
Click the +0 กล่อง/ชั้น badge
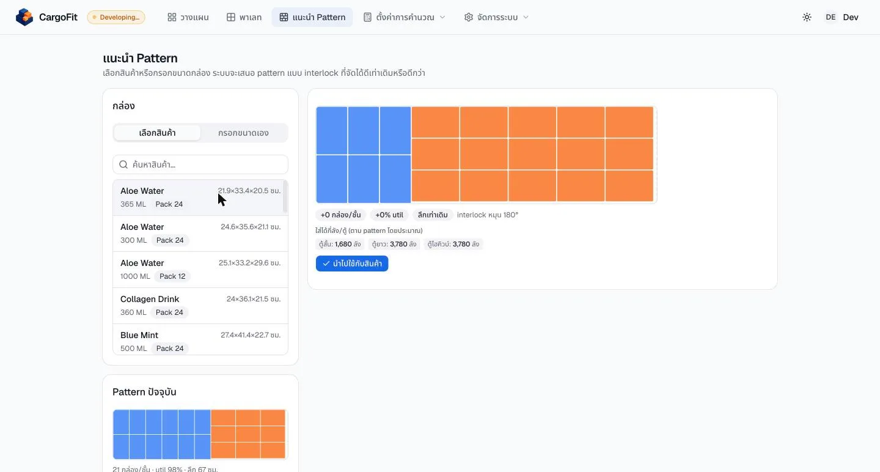pyautogui.click(x=340, y=215)
